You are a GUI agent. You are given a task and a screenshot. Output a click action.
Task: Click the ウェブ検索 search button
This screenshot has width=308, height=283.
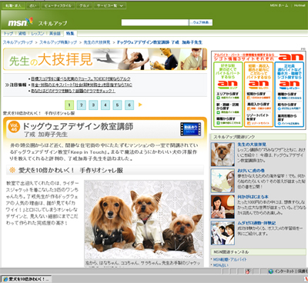pyautogui.click(x=201, y=22)
